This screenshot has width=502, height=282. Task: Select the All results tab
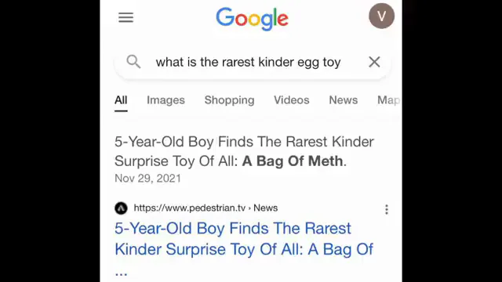(121, 100)
